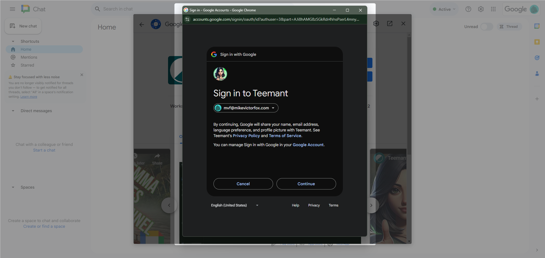Select Home in the Chat sidebar
This screenshot has width=545, height=258.
tap(44, 49)
